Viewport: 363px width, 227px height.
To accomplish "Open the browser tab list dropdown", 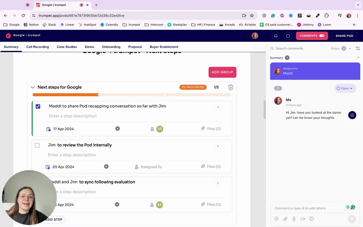I will pos(358,5).
